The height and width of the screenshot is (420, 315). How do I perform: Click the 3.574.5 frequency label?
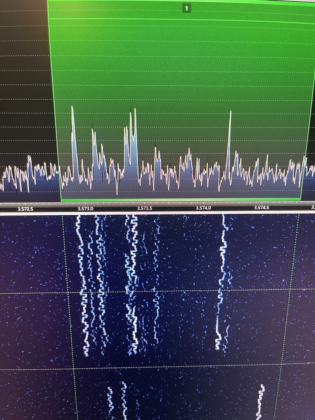tap(261, 208)
